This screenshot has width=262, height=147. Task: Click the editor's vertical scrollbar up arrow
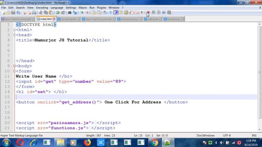coord(259,24)
